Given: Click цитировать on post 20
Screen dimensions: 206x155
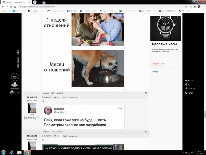Looking at the screenshot, I should [73, 97].
